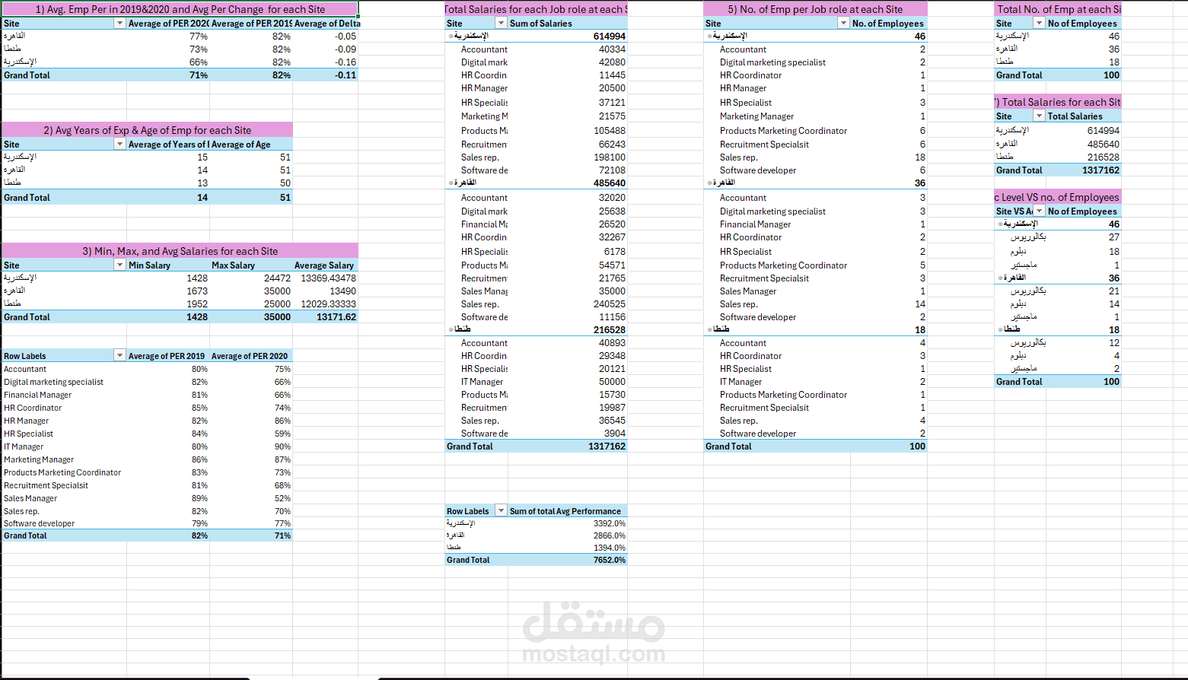The image size is (1188, 680).
Task: Select title '1) Avg. Emp Per in 2019&2020'
Action: coord(180,9)
